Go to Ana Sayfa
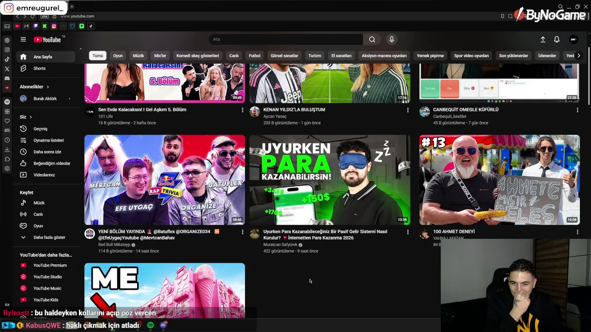The height and width of the screenshot is (332, 591). [x=45, y=57]
